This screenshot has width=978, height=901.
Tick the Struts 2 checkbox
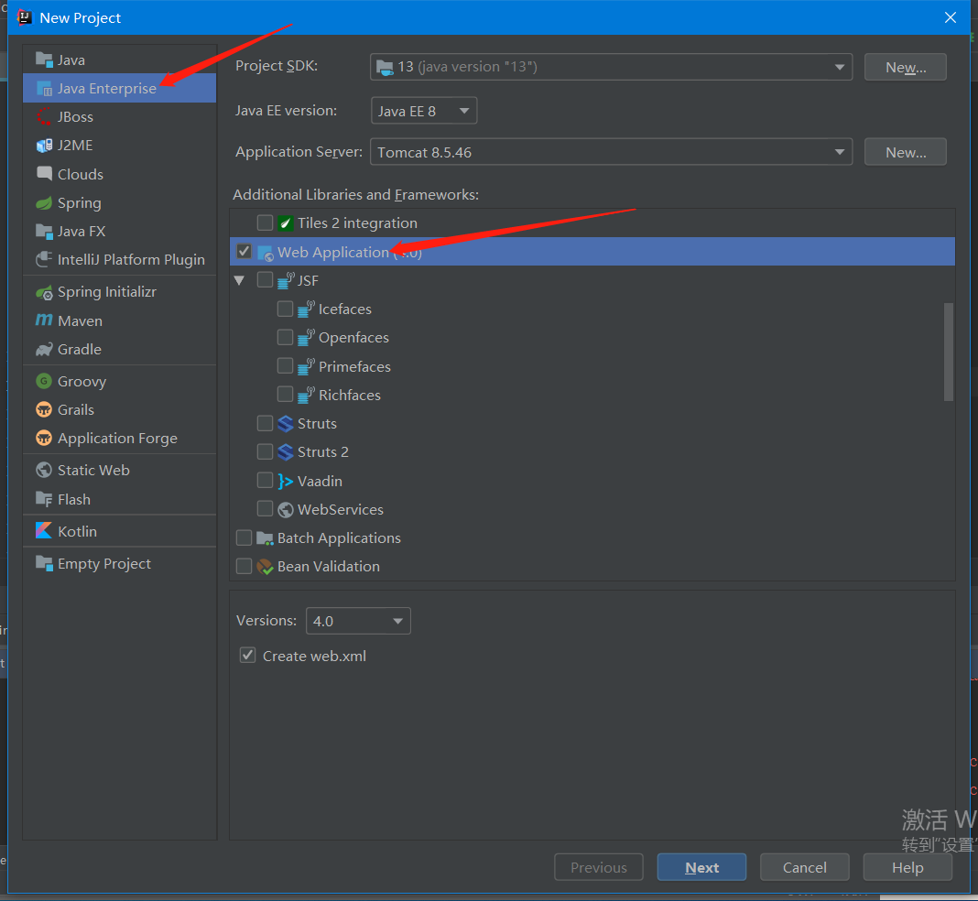(x=265, y=451)
